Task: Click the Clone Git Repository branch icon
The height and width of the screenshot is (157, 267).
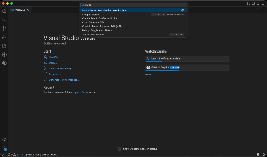Action: (x=45, y=68)
